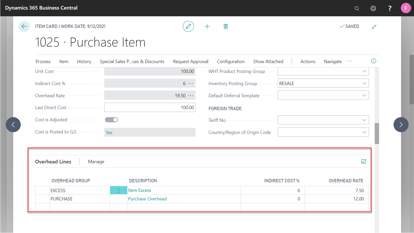Viewport: 414px width, 233px height.
Task: Sort by INDIRECT COST % column header
Action: (282, 181)
